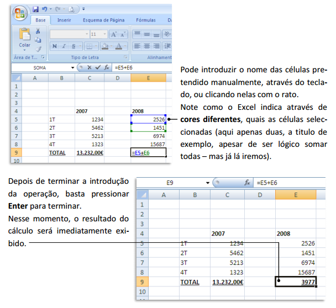Toggle italic I formatting button

(x=64, y=46)
